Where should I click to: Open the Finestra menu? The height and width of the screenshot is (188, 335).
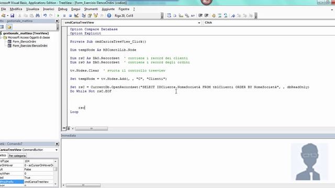(x=124, y=9)
